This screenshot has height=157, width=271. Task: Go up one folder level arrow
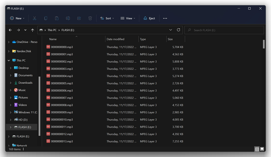pos(33,30)
